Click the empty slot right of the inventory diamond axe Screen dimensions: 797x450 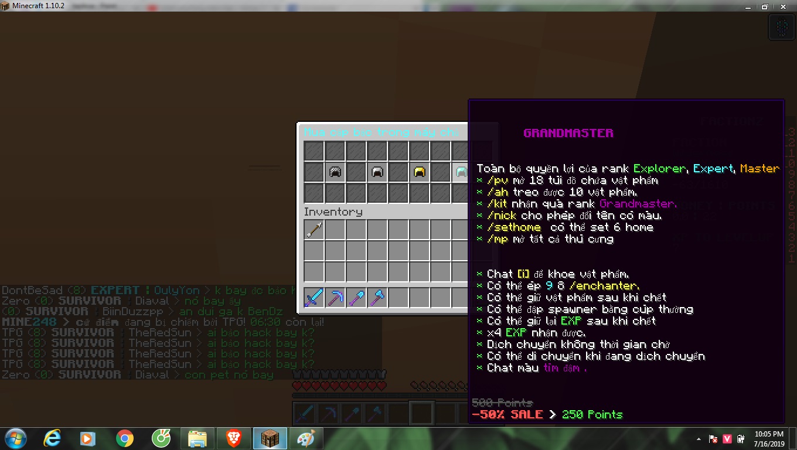[x=398, y=298]
